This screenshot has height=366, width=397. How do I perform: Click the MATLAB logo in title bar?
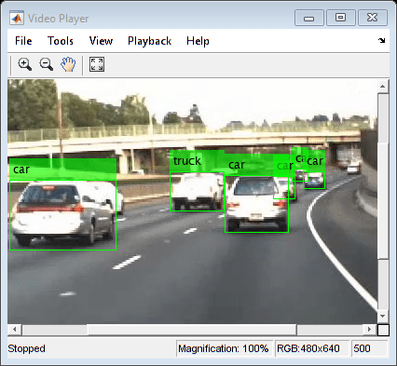17,19
